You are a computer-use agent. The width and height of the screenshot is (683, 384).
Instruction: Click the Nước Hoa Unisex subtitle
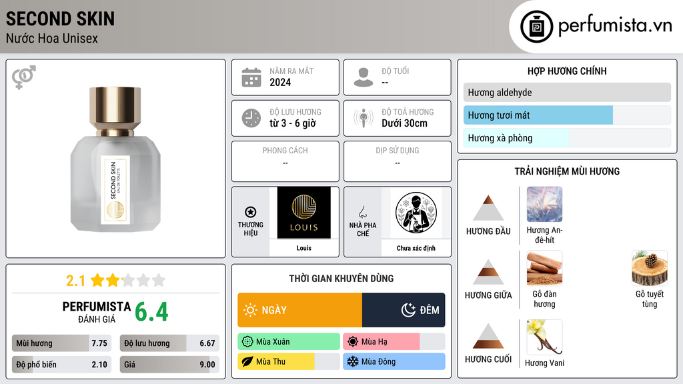pos(52,38)
